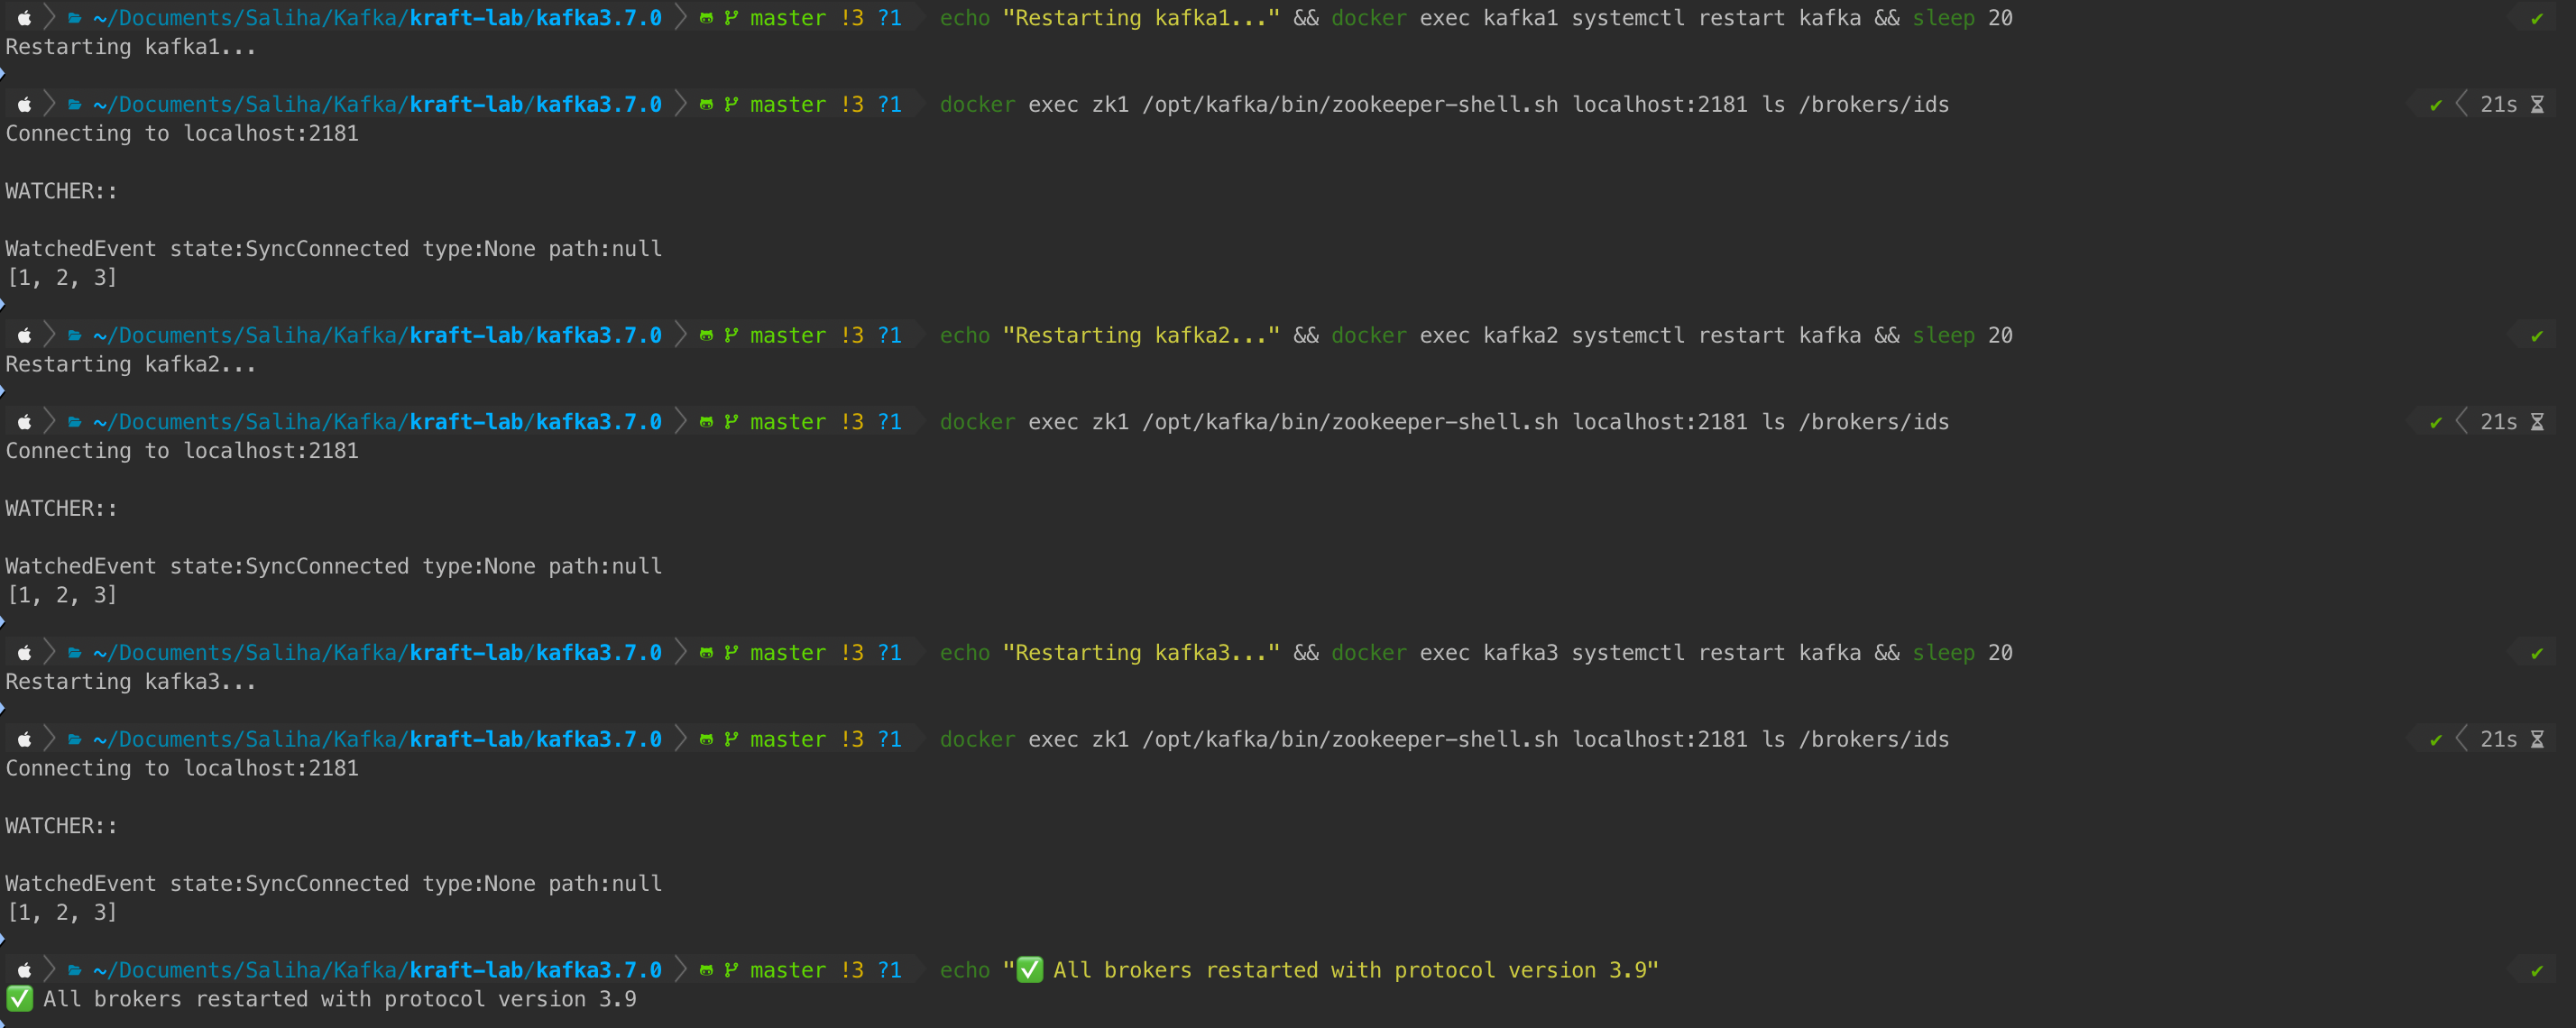Click the folder icon on the kafka2 restart prompt
This screenshot has height=1028, width=2576.
pos(75,335)
